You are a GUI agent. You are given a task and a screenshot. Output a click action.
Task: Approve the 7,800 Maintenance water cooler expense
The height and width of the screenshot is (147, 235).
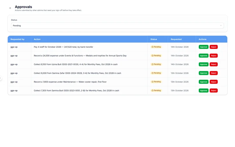click(x=204, y=82)
